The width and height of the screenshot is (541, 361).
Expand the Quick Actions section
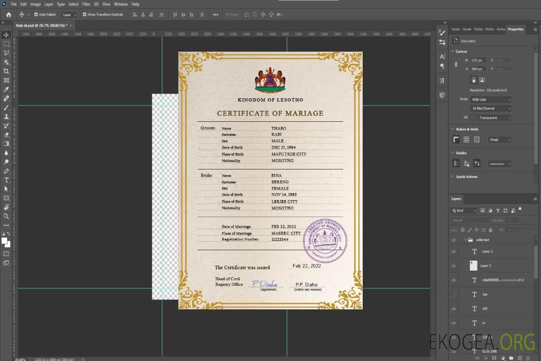tap(452, 176)
